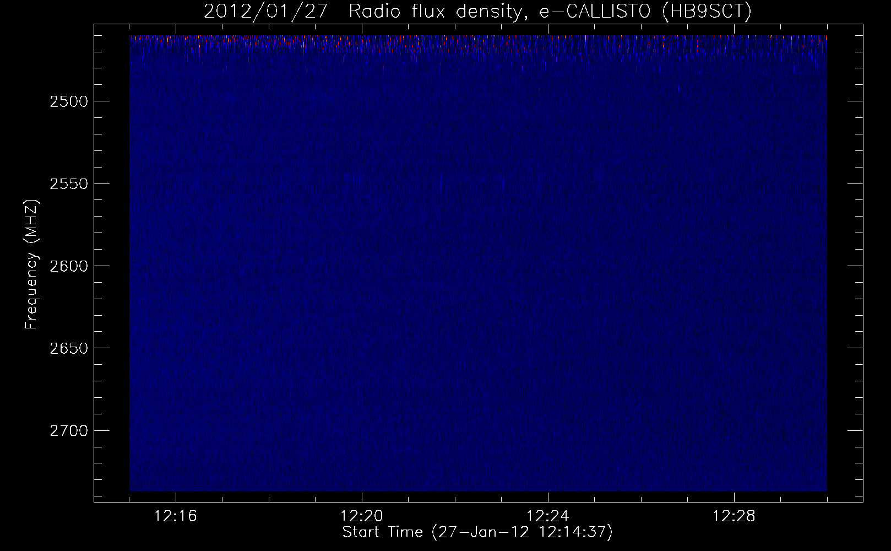891x551 pixels.
Task: Click the 12:28 time tick label
Action: (x=735, y=516)
